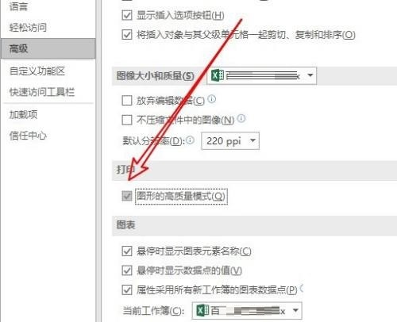
Task: Toggle 图形的高质量模式 checkbox
Action: click(x=127, y=196)
